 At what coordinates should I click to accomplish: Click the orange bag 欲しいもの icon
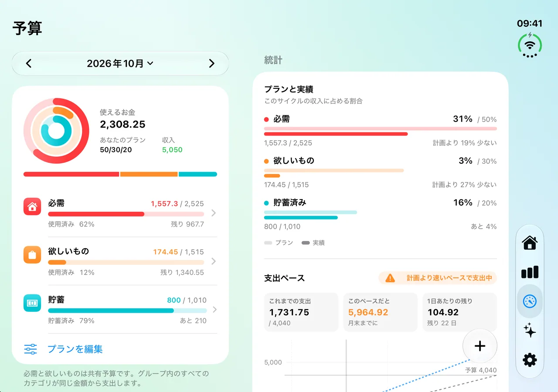pyautogui.click(x=32, y=255)
